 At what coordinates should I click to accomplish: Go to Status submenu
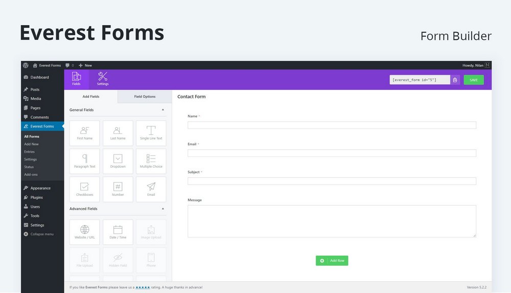(x=29, y=167)
